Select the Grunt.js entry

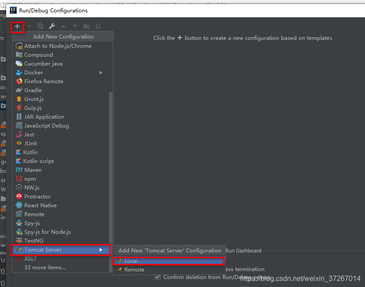click(61, 99)
